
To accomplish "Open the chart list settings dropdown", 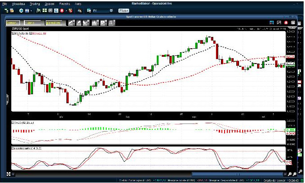I will coord(111,22).
